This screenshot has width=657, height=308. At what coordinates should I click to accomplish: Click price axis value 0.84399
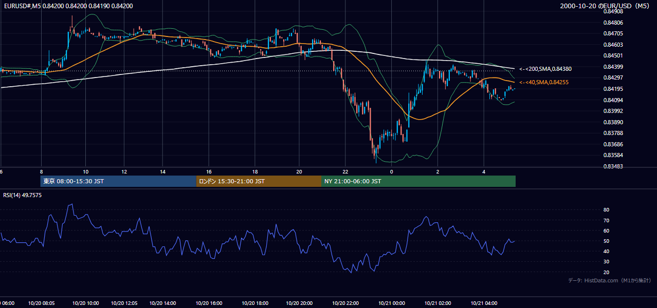click(612, 67)
